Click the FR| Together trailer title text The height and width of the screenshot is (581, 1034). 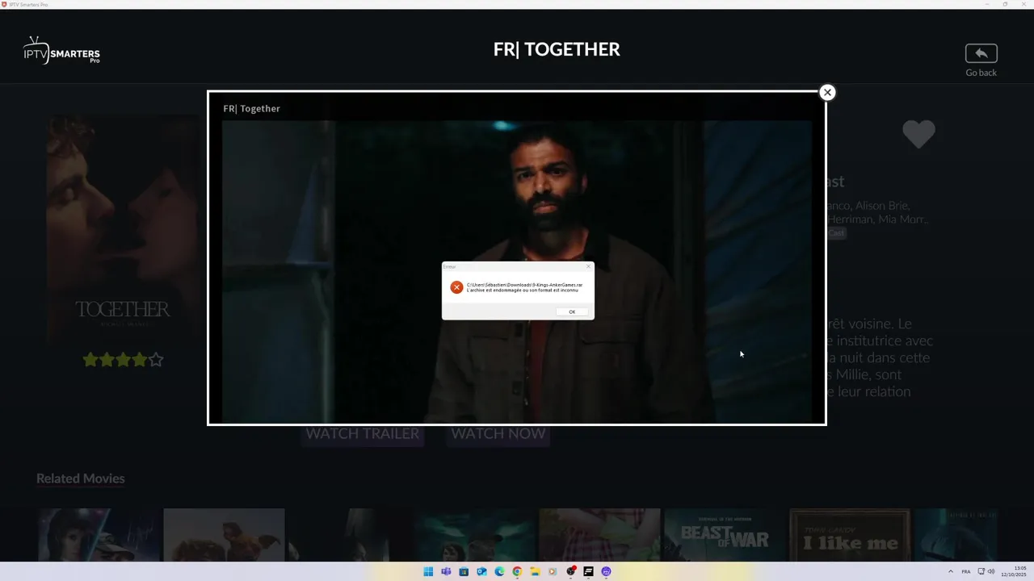click(x=251, y=109)
